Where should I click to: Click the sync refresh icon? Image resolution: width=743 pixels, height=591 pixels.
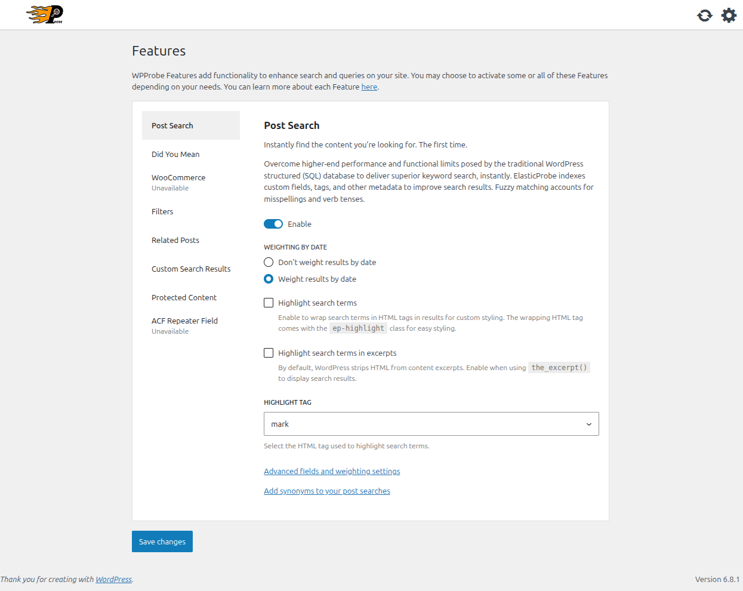[705, 16]
